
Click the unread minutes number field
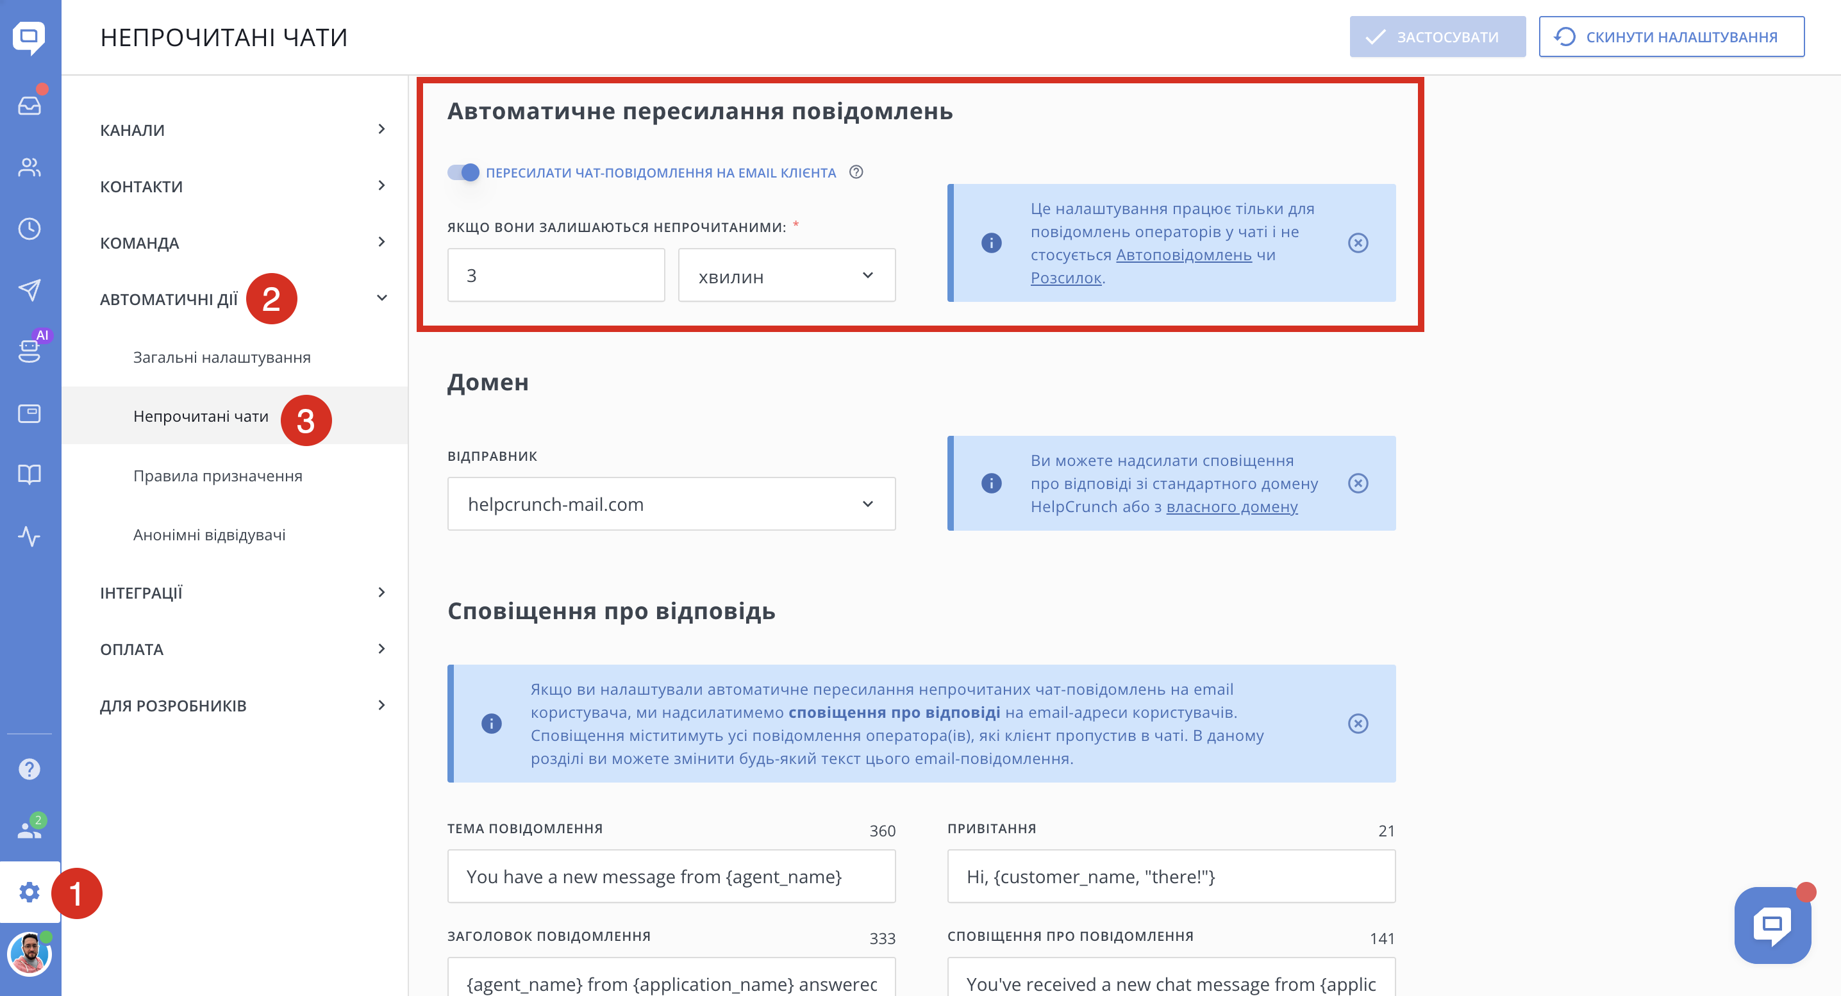click(556, 276)
